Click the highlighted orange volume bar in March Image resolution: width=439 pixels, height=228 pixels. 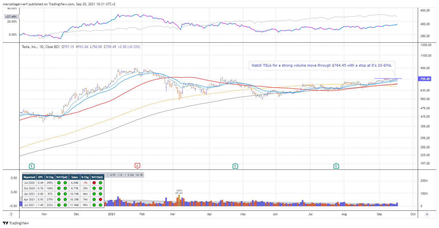[179, 200]
